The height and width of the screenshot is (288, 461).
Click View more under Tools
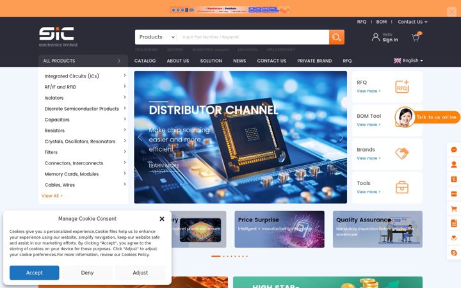pos(368,192)
